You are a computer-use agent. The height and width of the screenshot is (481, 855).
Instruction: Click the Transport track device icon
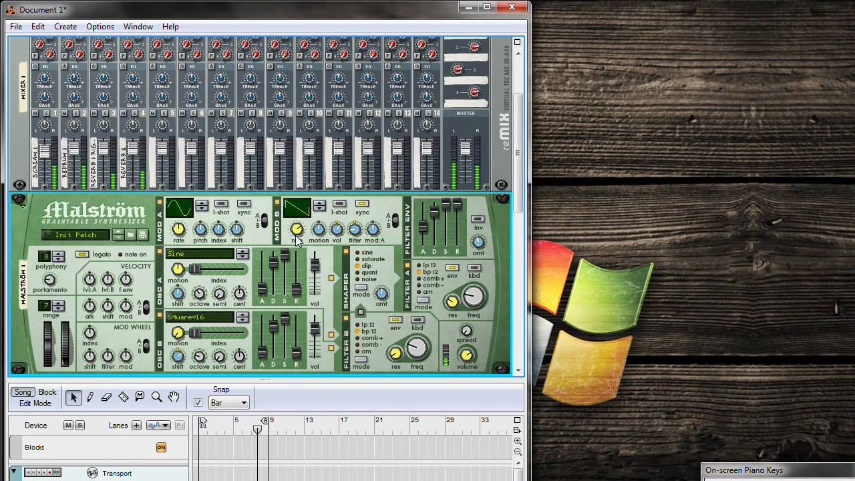point(92,473)
